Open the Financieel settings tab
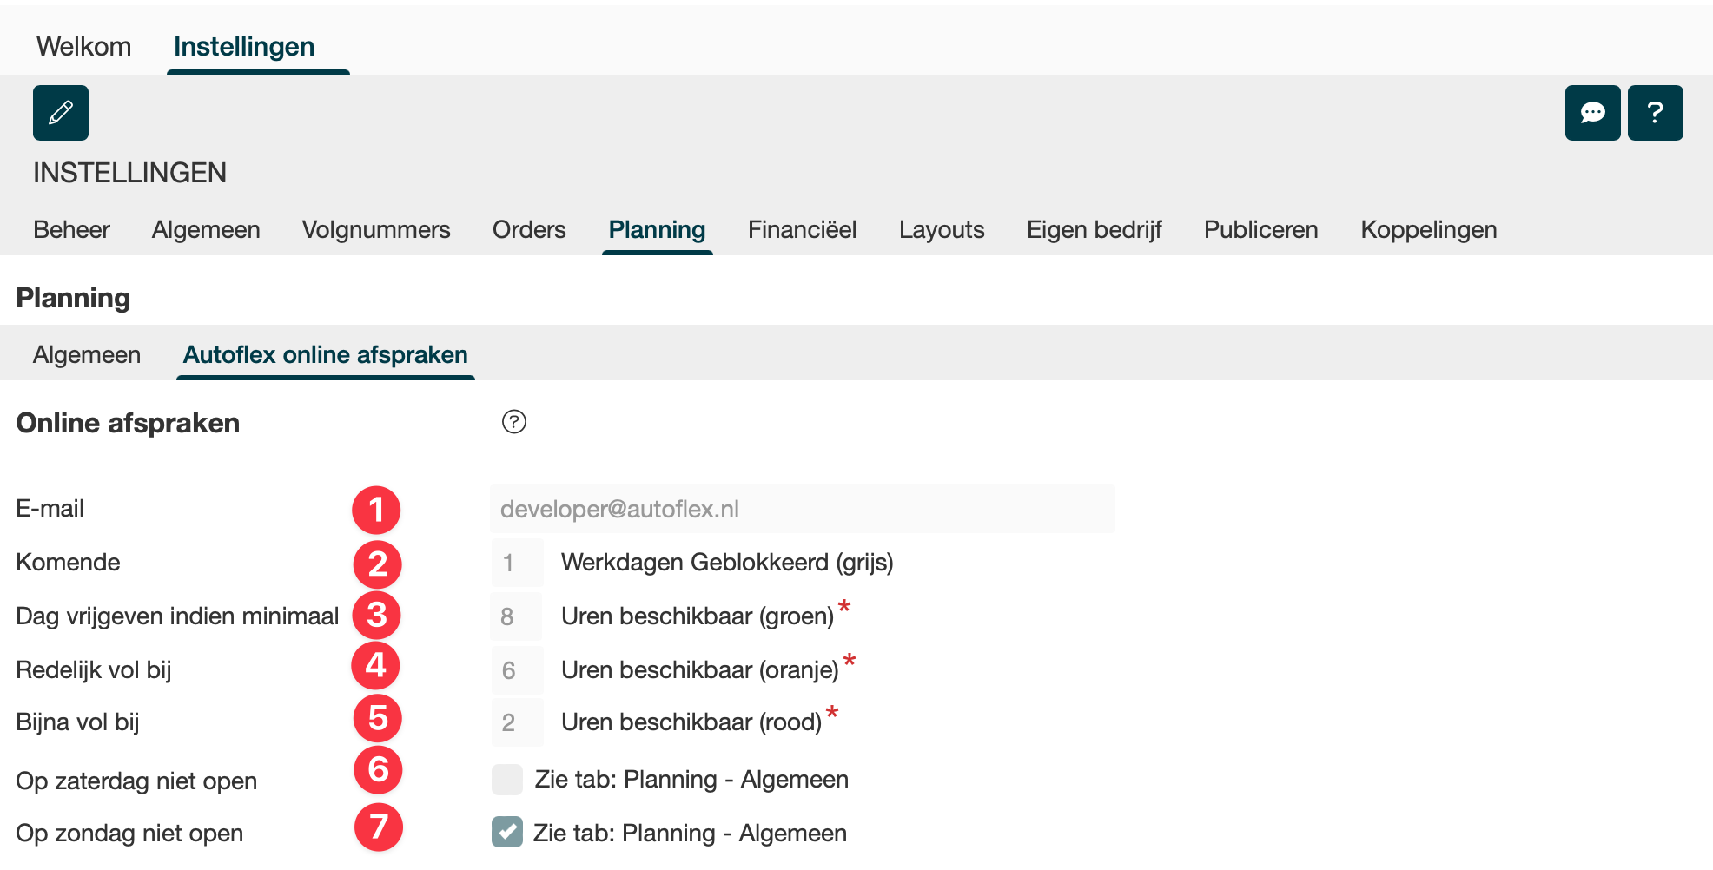This screenshot has width=1713, height=870. point(802,230)
